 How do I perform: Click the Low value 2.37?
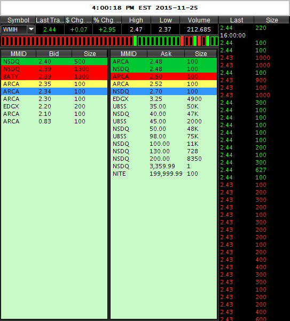tap(165, 29)
